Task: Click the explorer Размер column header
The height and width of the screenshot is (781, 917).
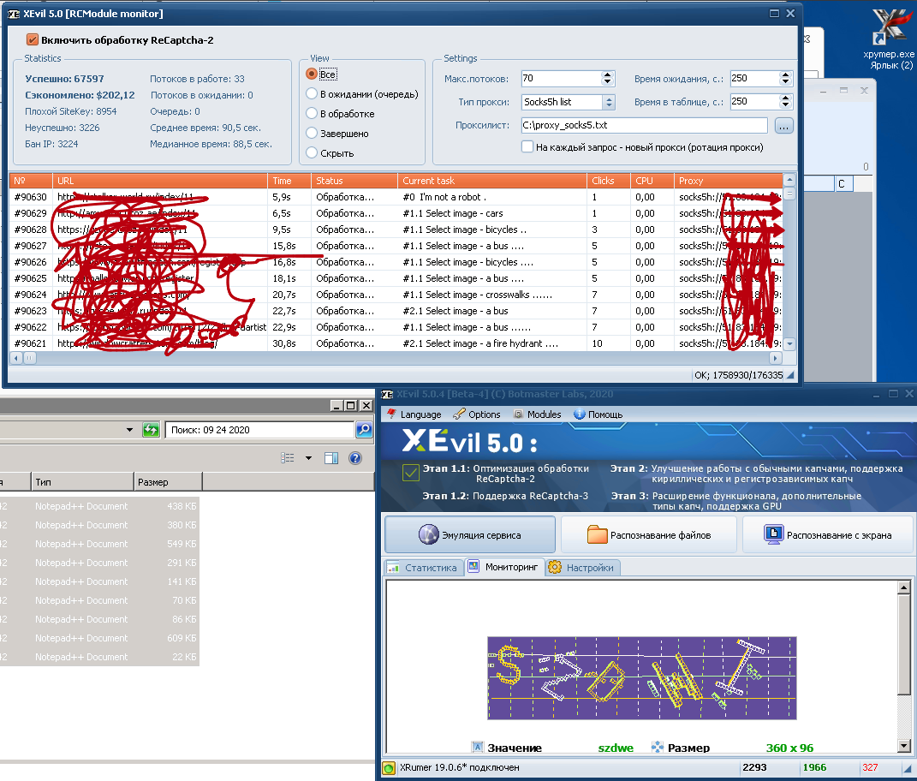Action: (x=169, y=482)
